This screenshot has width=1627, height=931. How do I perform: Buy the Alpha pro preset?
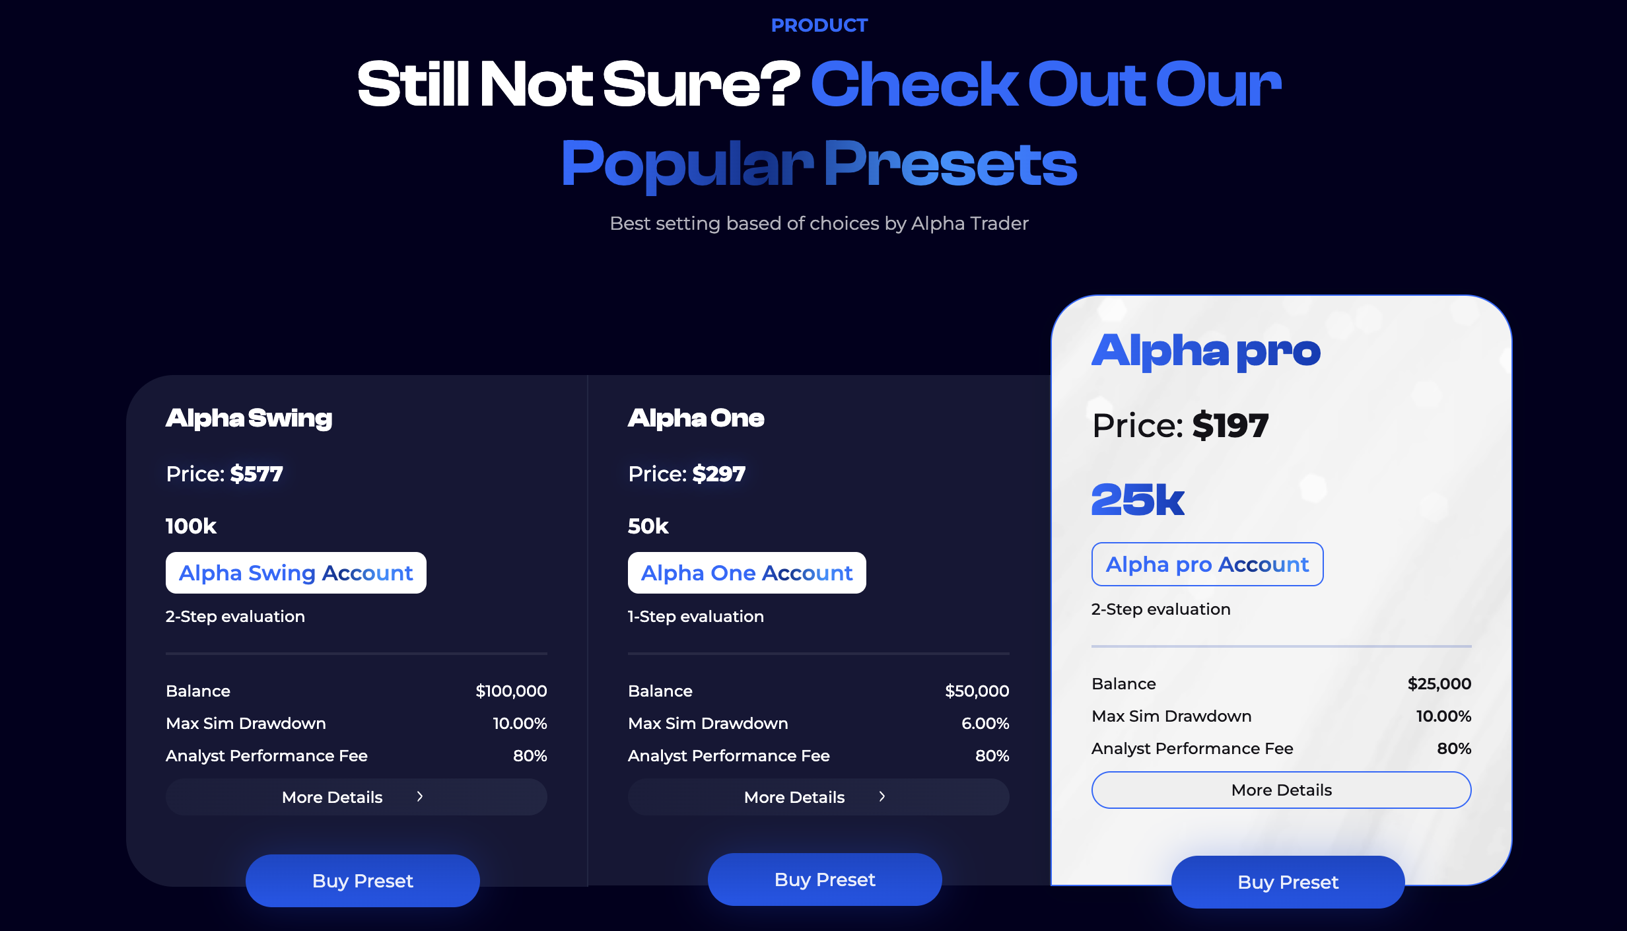click(x=1287, y=881)
